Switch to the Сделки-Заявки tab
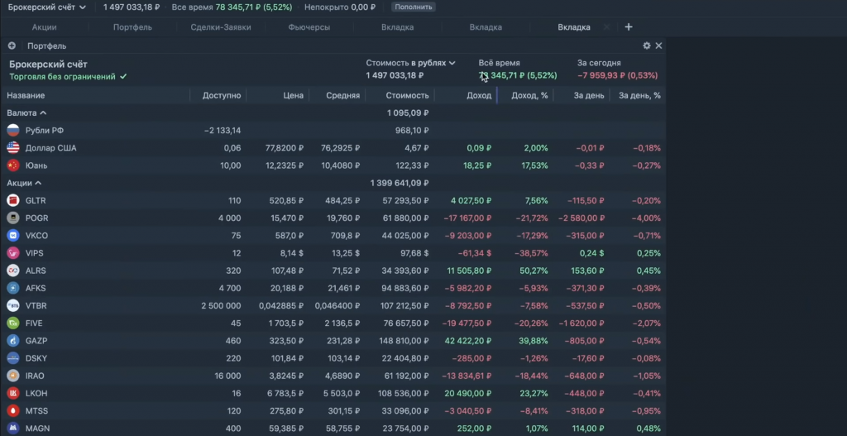 click(x=220, y=27)
